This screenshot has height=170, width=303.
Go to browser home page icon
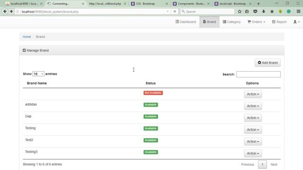[x=272, y=11]
